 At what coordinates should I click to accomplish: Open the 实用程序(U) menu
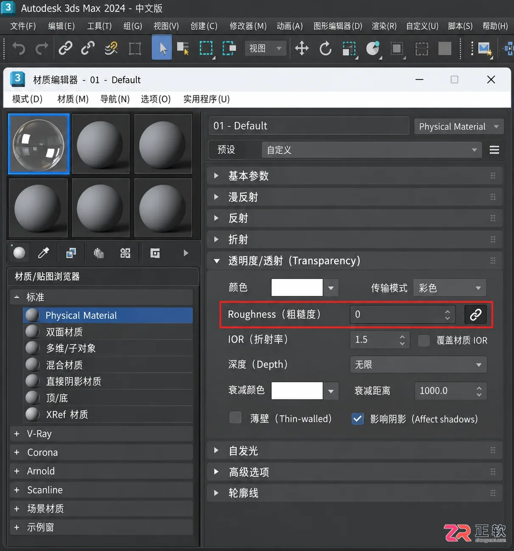[x=206, y=99]
